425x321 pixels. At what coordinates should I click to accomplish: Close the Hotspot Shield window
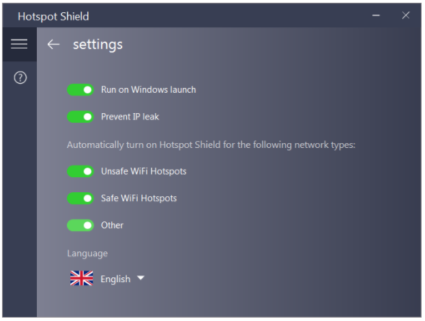tap(405, 15)
